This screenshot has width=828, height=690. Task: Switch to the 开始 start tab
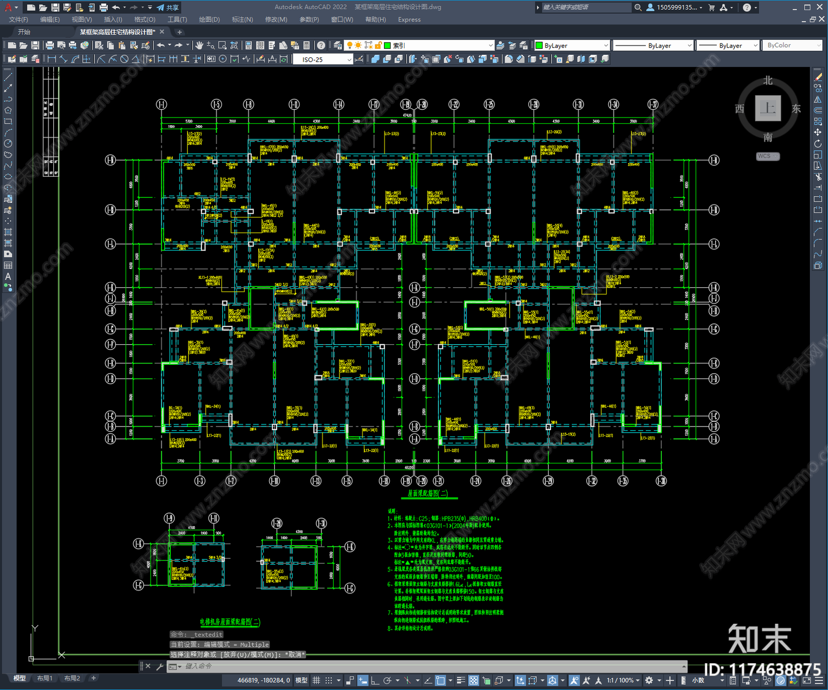coord(24,32)
